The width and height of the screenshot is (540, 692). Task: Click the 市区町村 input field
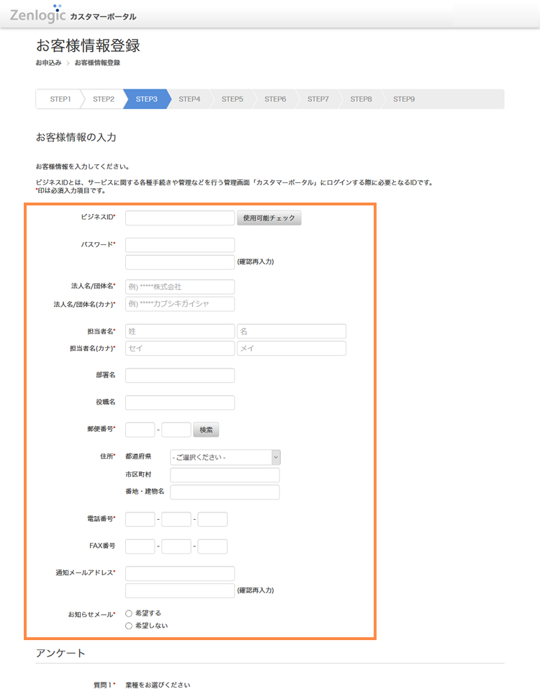[x=225, y=475]
